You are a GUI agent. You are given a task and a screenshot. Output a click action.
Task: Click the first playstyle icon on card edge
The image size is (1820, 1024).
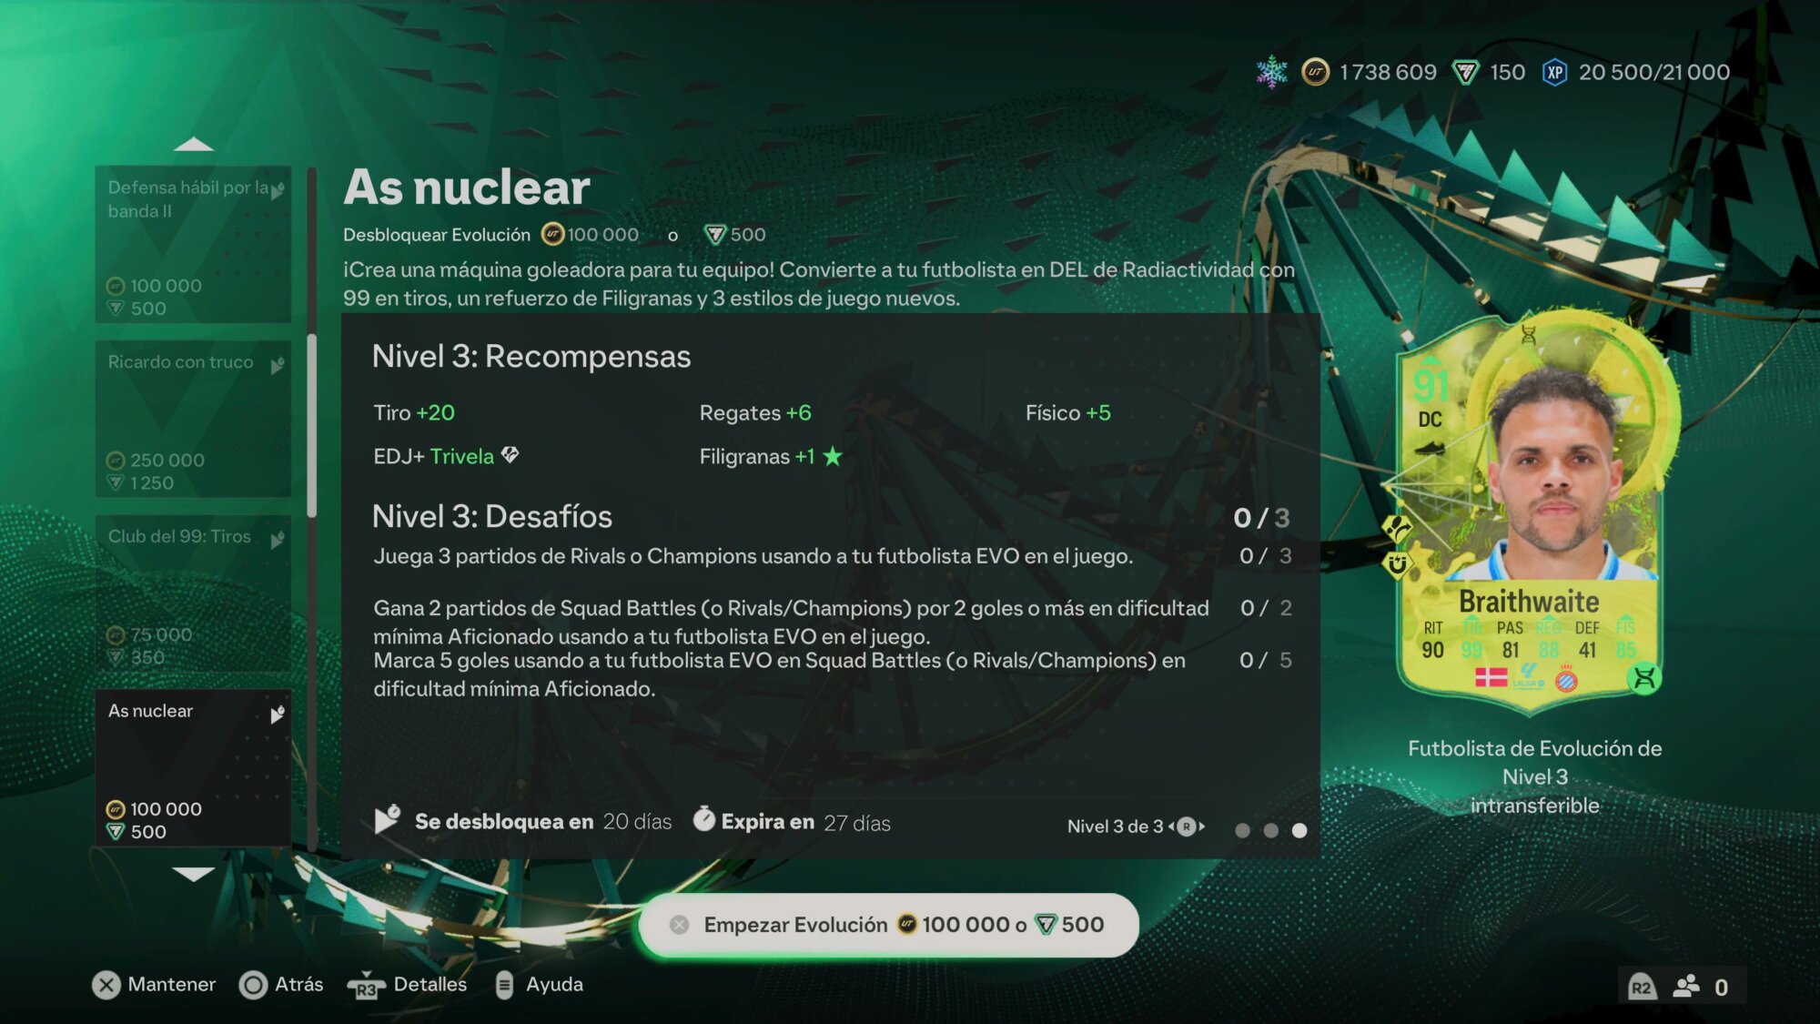1397,528
